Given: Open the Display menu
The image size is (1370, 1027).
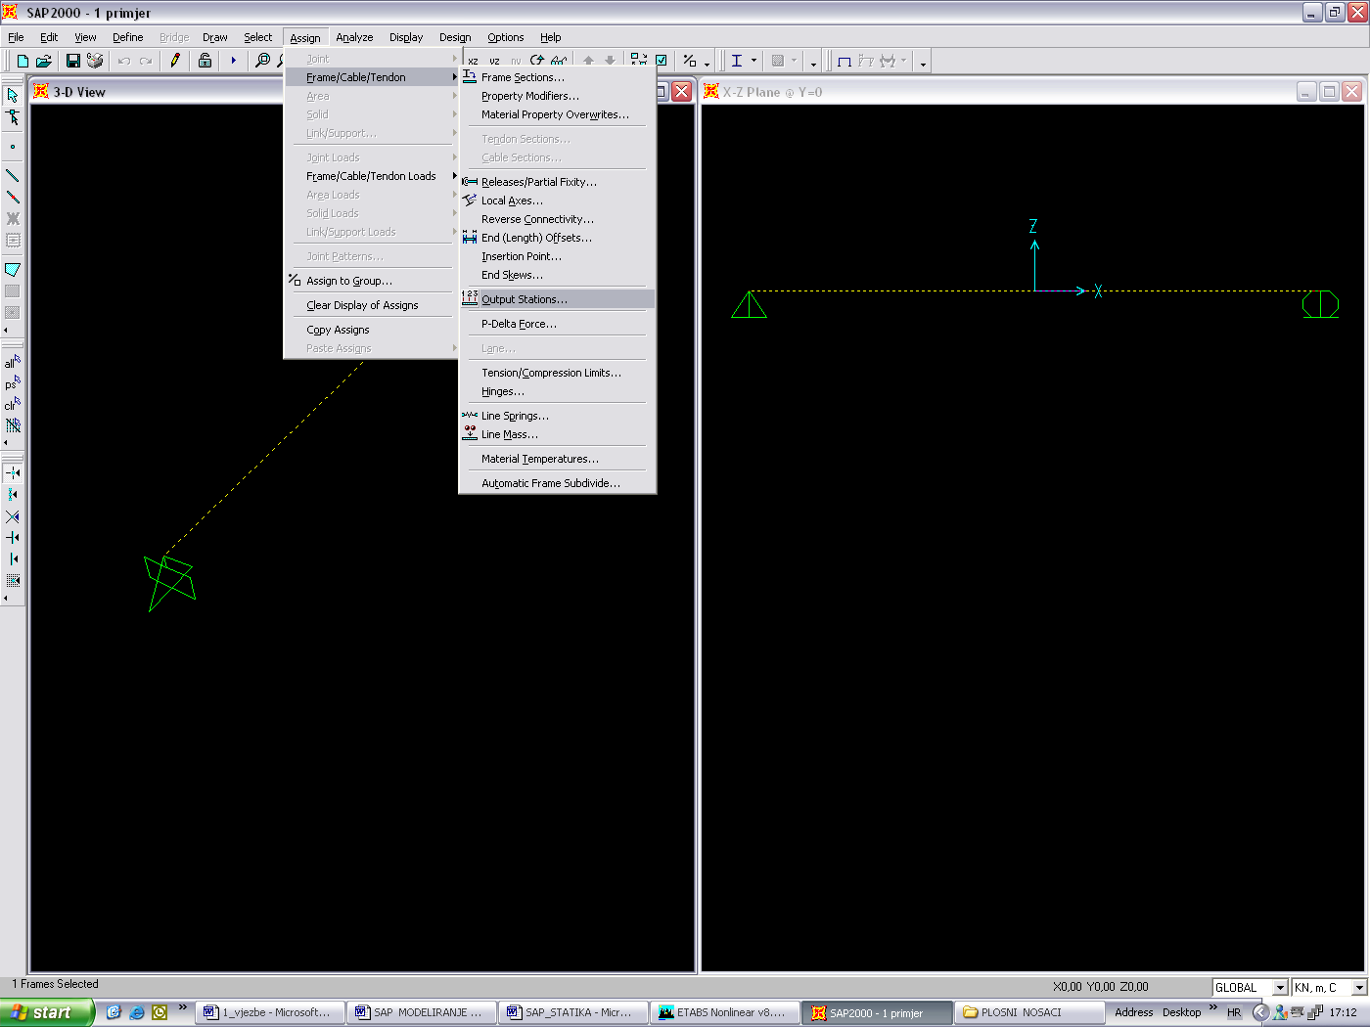Looking at the screenshot, I should (x=406, y=37).
